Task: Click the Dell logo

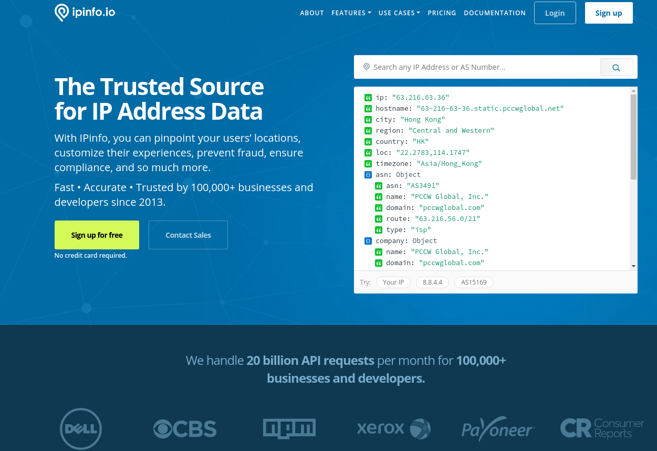Action: pos(81,428)
